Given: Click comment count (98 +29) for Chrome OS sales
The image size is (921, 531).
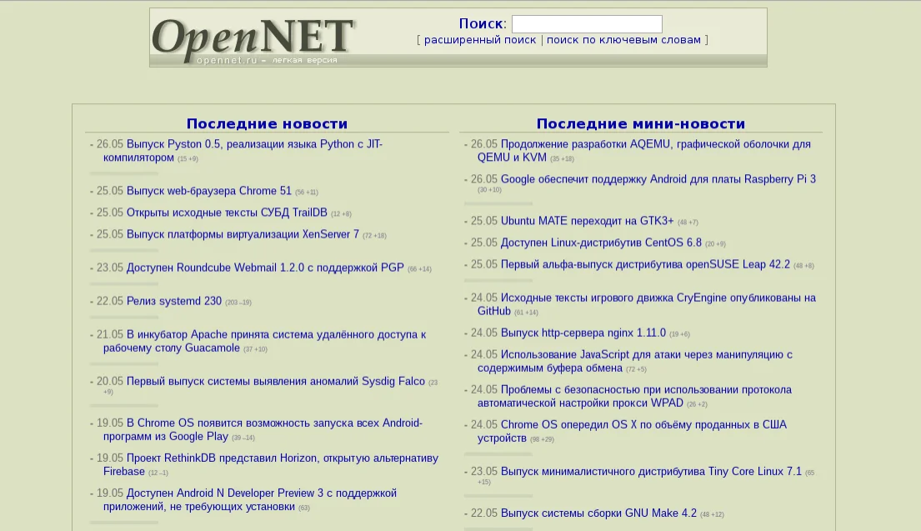Looking at the screenshot, I should [x=542, y=439].
